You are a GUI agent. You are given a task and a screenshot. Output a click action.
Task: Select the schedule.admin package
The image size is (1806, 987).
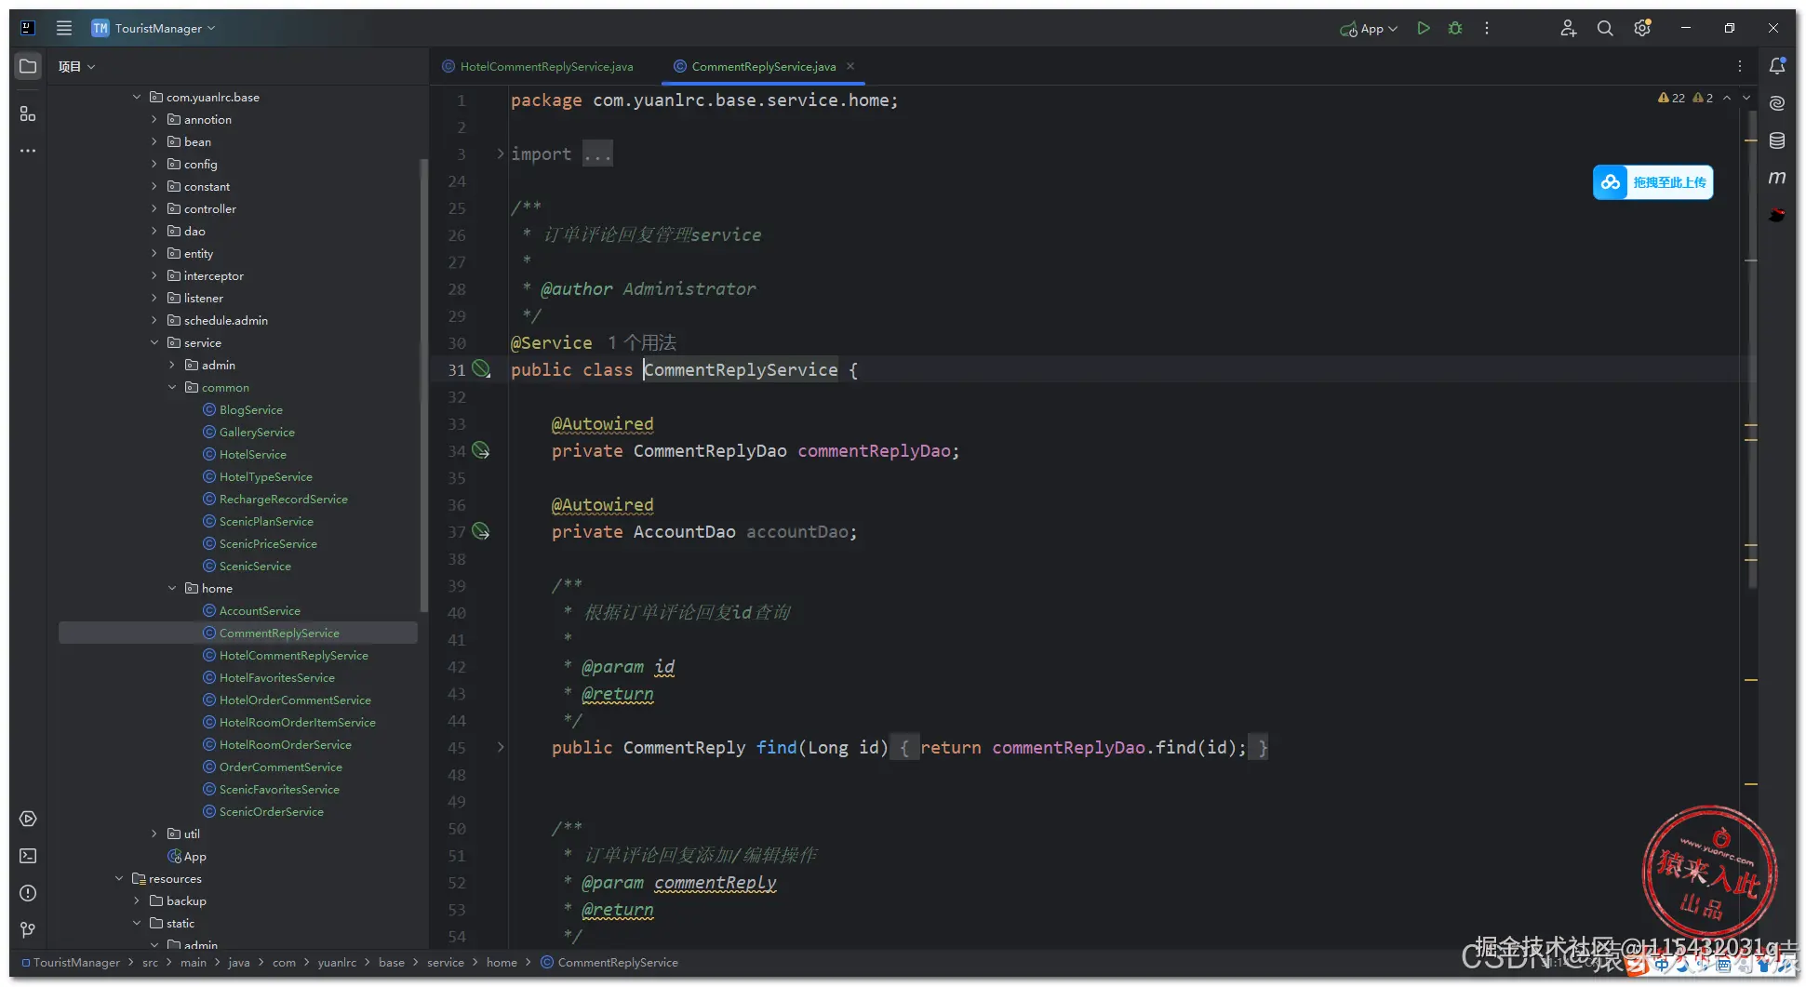(217, 320)
